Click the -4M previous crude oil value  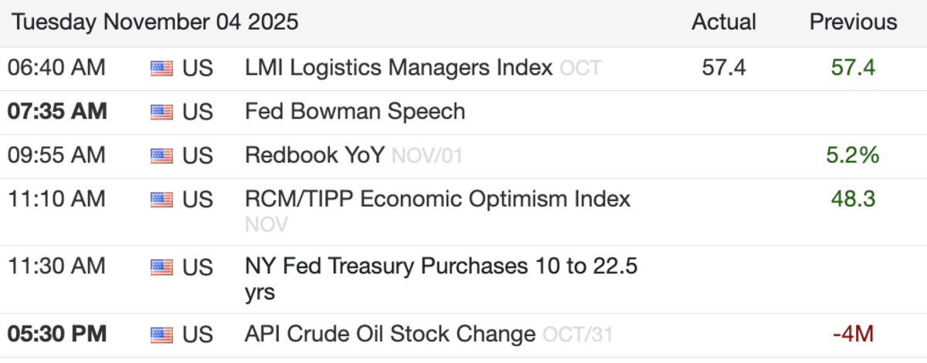click(x=853, y=334)
